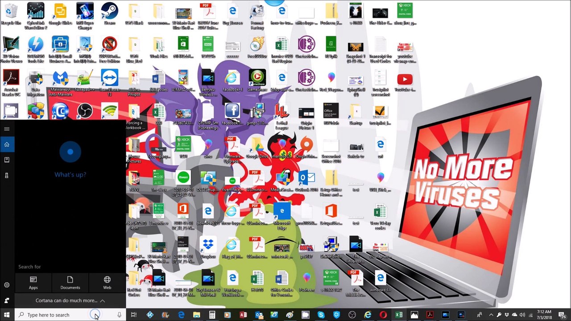Open the Windows Start menu

pyautogui.click(x=7, y=315)
